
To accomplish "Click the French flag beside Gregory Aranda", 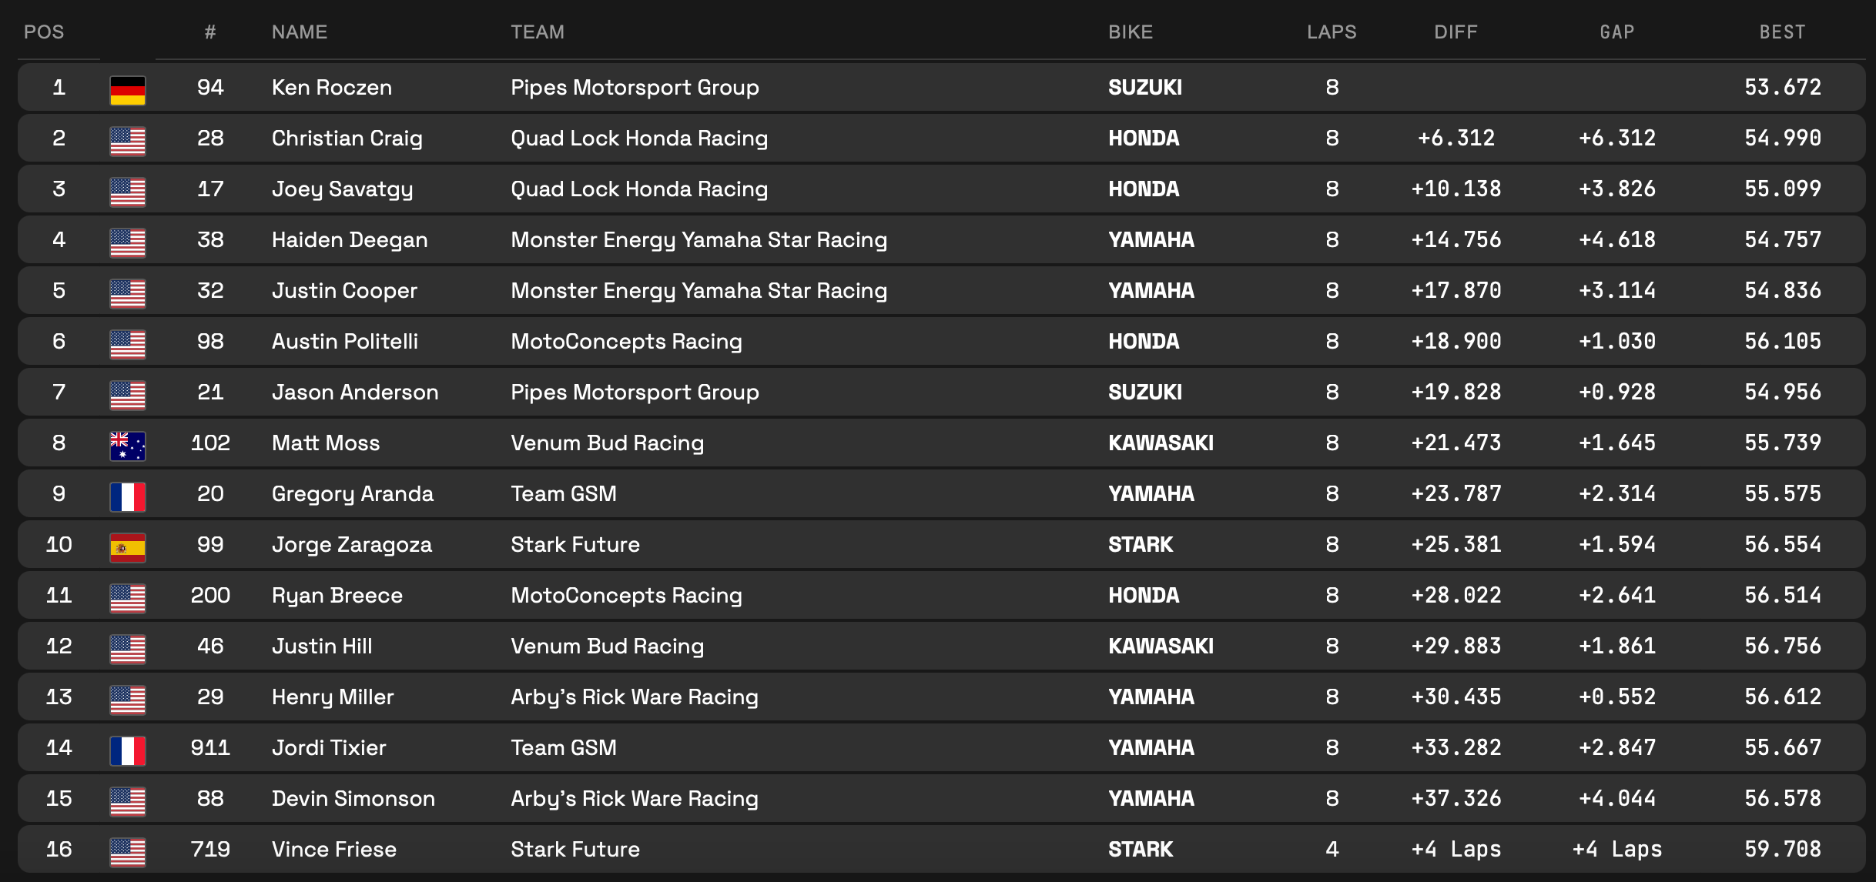I will (x=127, y=496).
